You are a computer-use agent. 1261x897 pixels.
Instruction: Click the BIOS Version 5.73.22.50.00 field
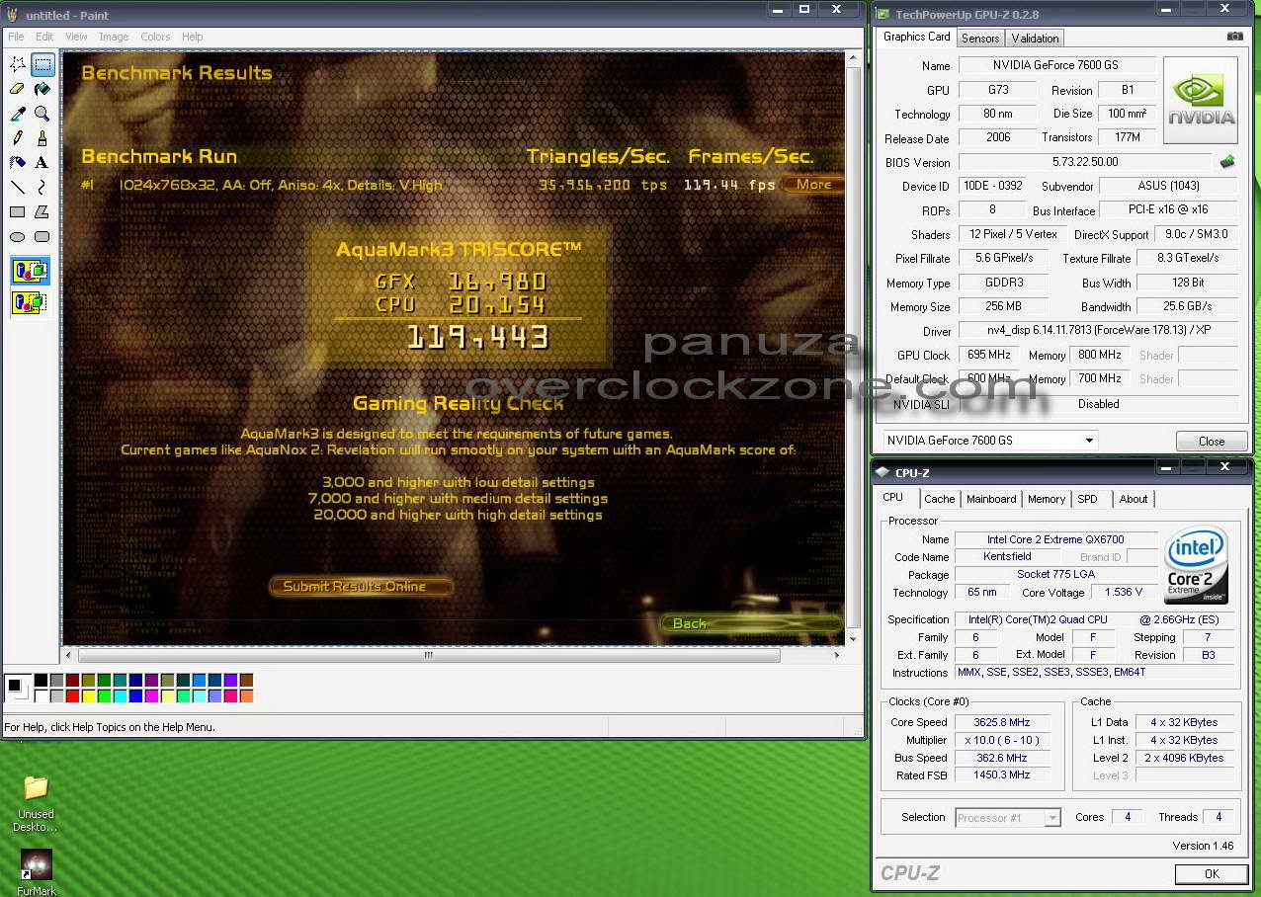tap(1084, 162)
